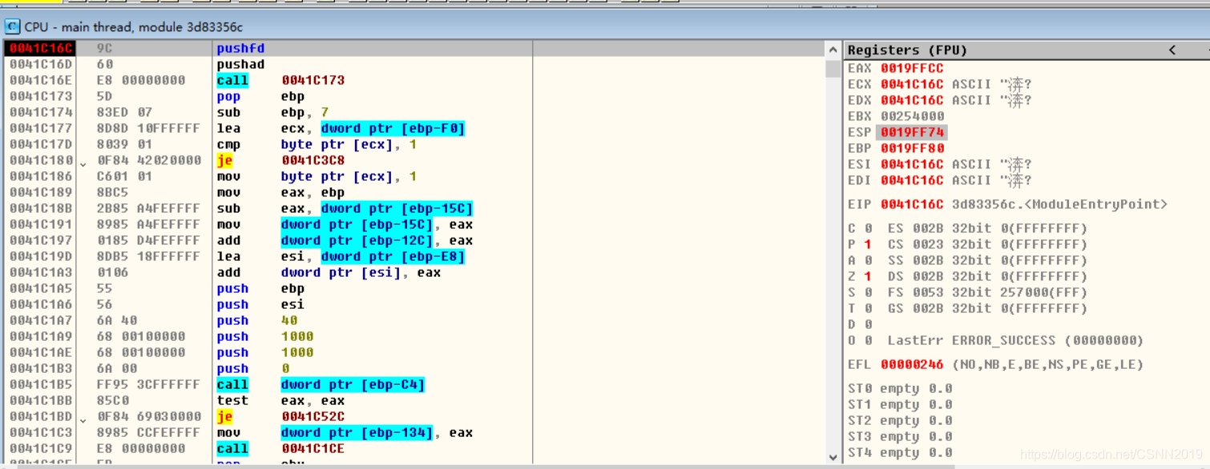
Task: Click the S flag value
Action: [x=868, y=292]
